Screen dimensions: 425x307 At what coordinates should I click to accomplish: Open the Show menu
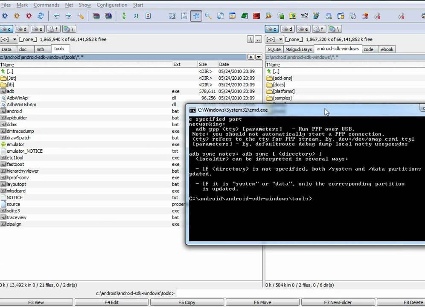click(85, 5)
